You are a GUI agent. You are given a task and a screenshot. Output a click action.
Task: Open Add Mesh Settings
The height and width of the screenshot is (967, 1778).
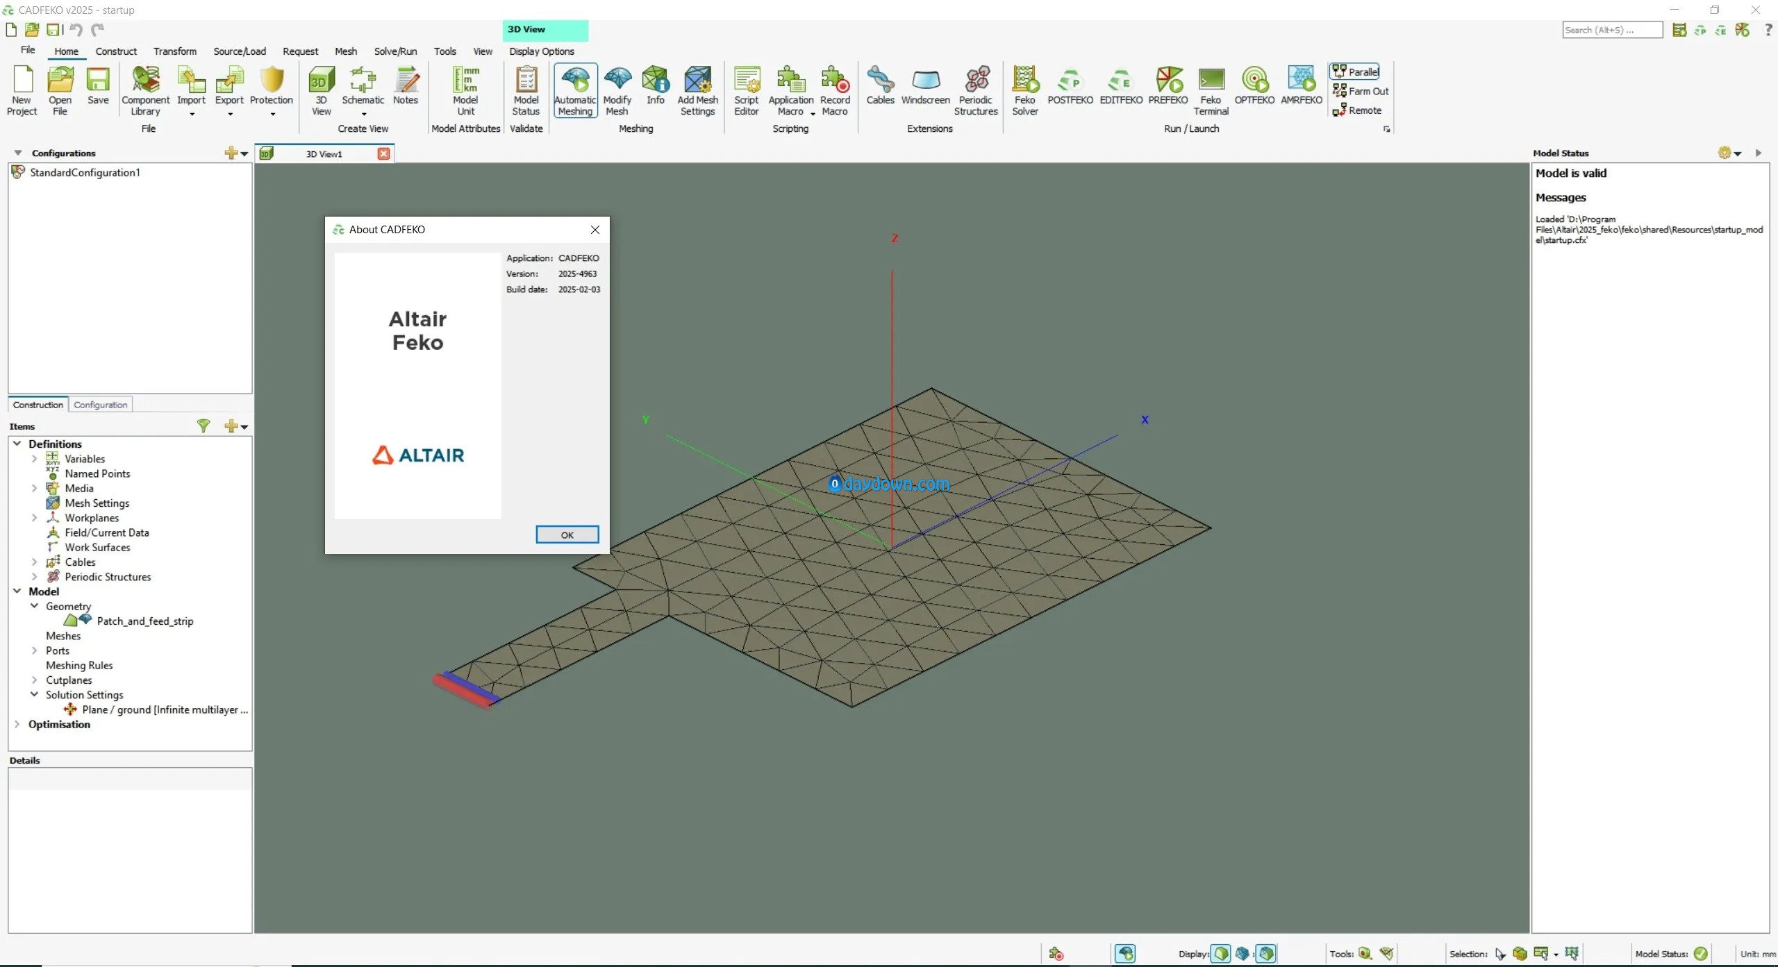tap(697, 91)
